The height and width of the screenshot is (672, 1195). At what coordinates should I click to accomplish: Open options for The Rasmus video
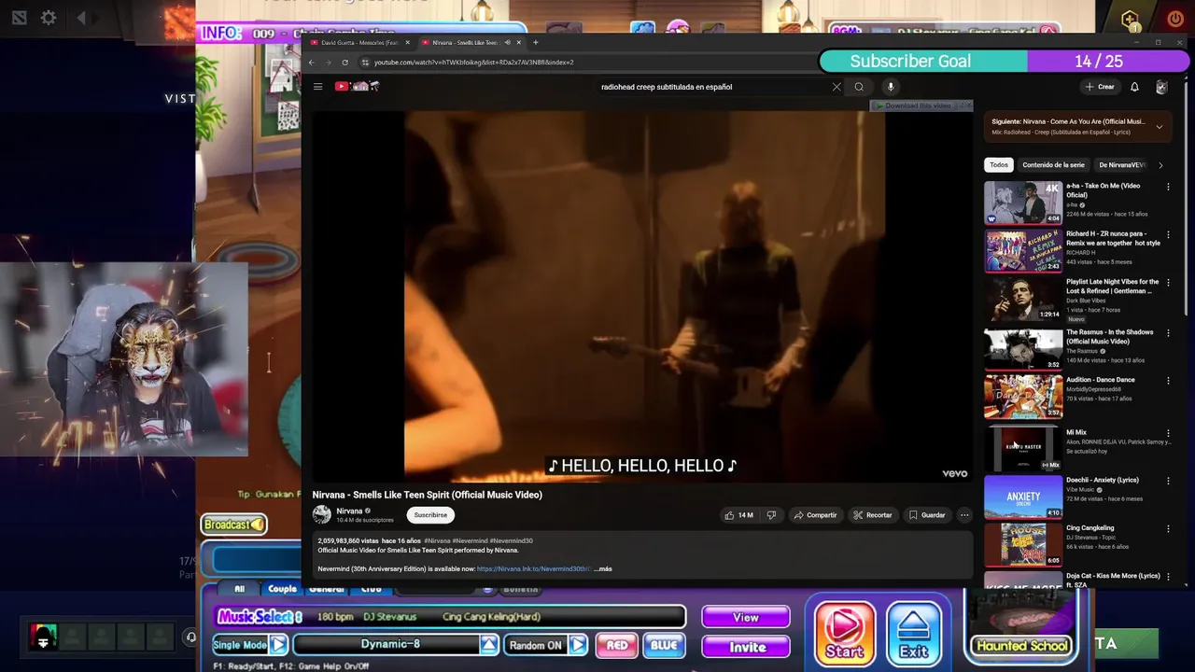1168,333
